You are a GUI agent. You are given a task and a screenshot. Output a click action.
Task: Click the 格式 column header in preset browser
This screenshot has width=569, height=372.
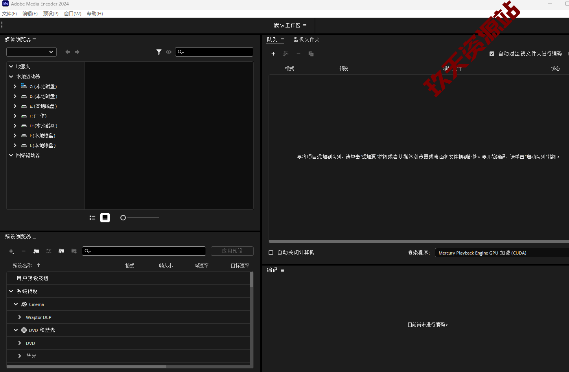click(x=130, y=266)
